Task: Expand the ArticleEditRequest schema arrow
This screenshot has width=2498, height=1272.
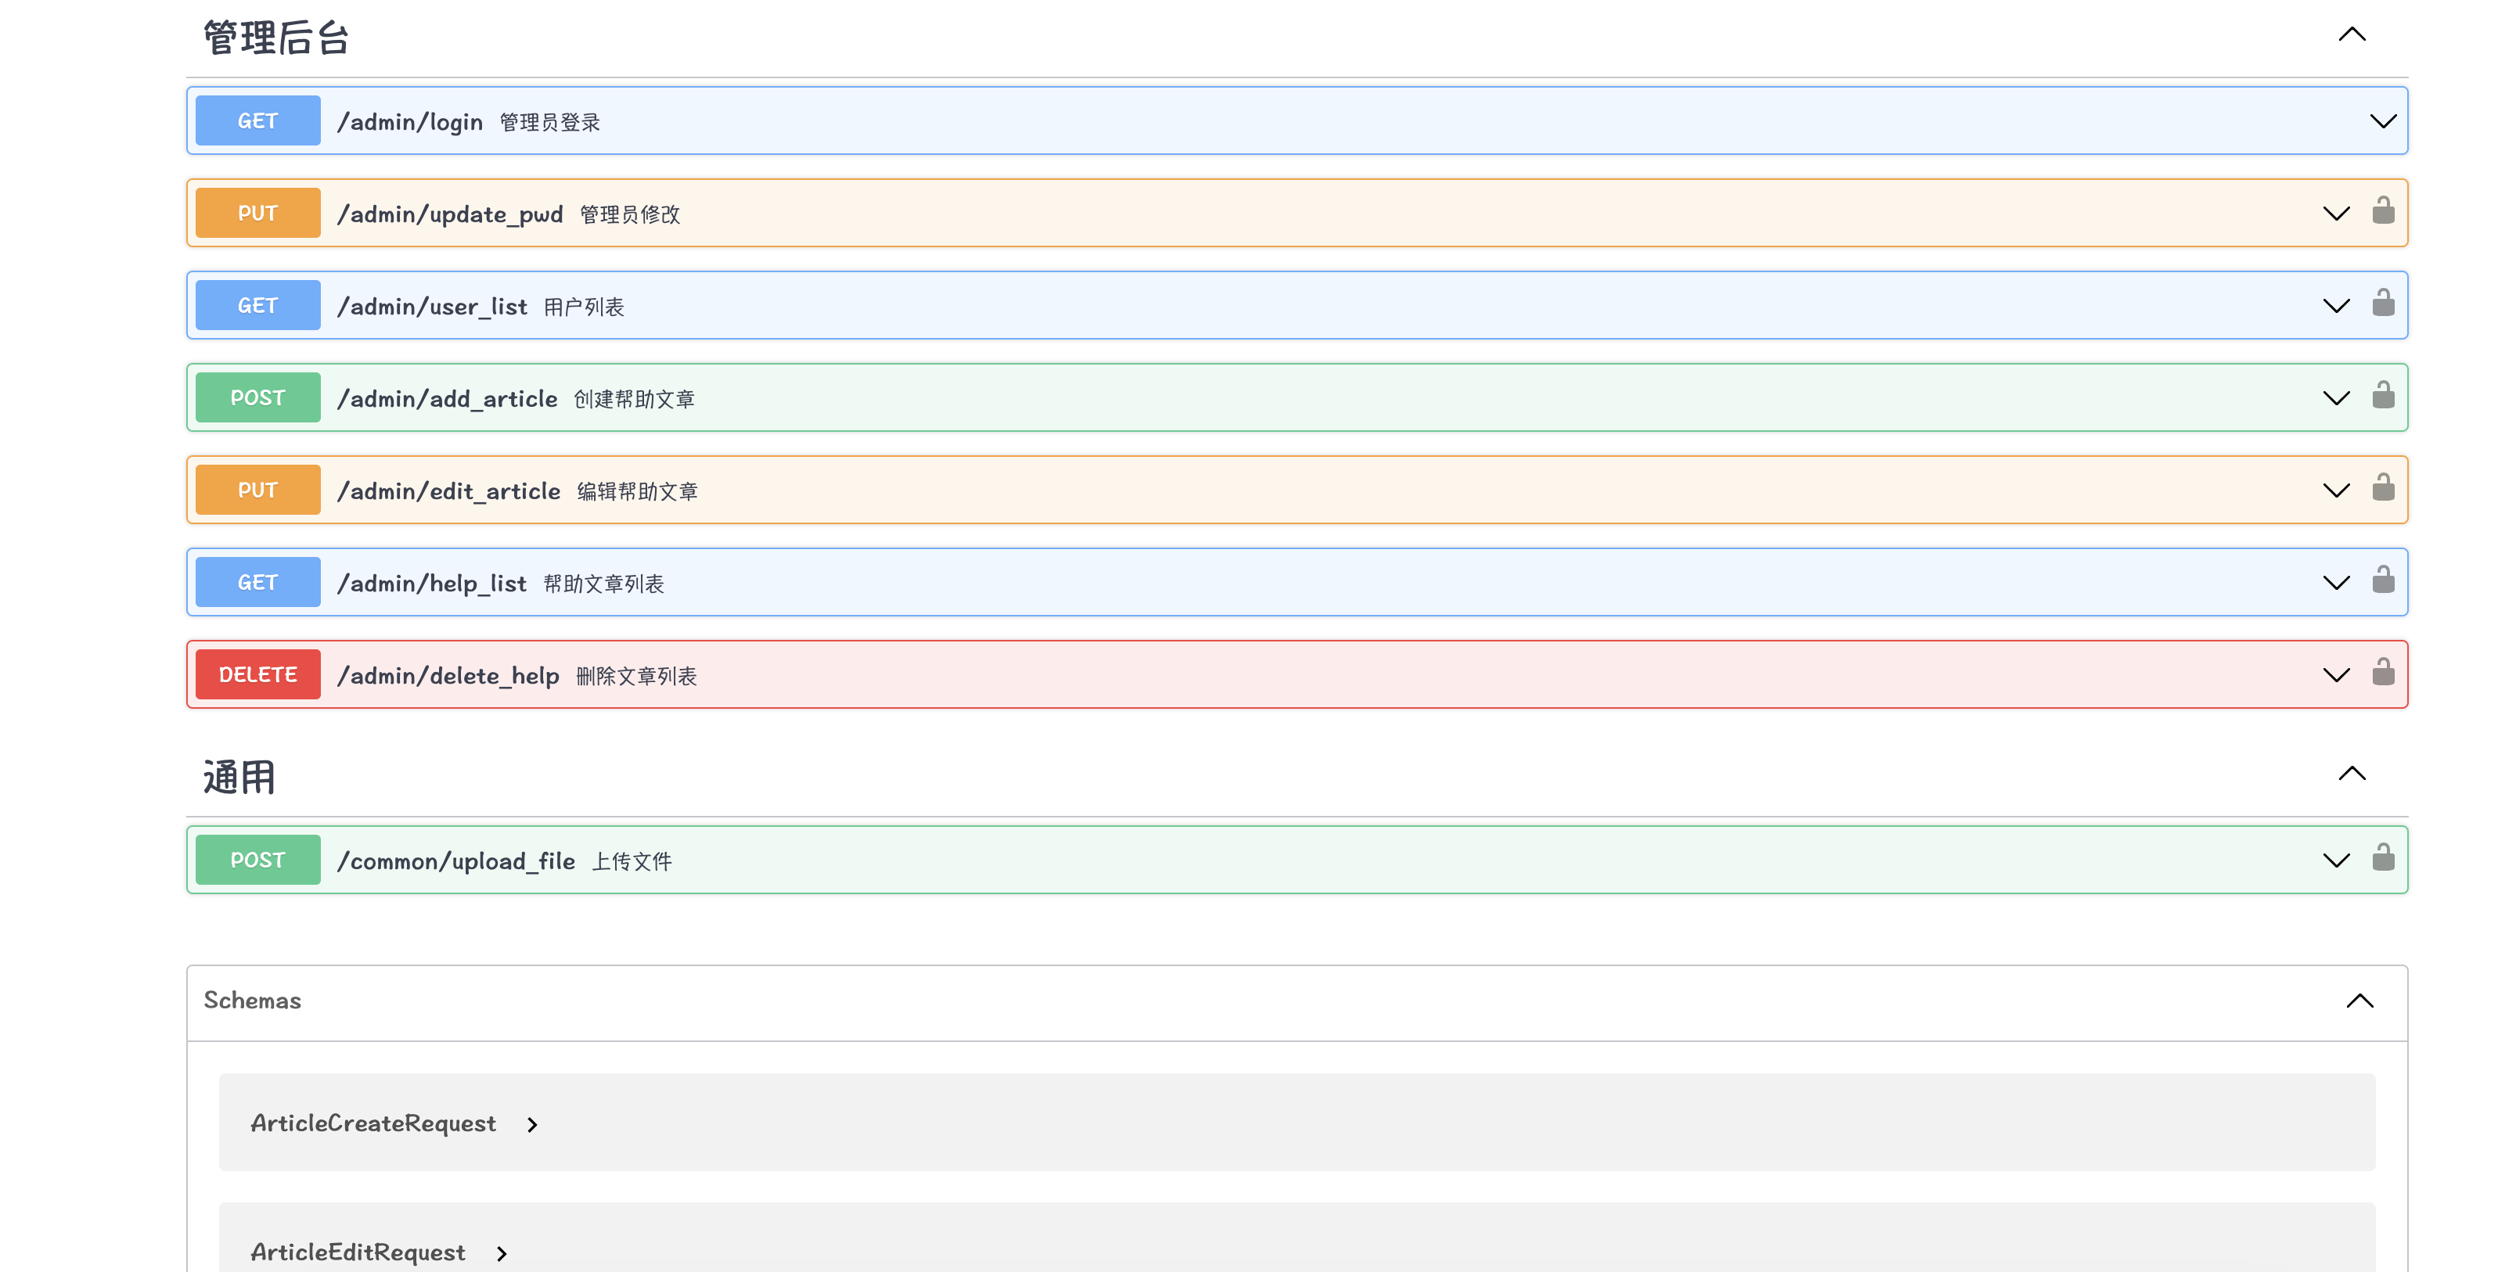Action: tap(502, 1253)
